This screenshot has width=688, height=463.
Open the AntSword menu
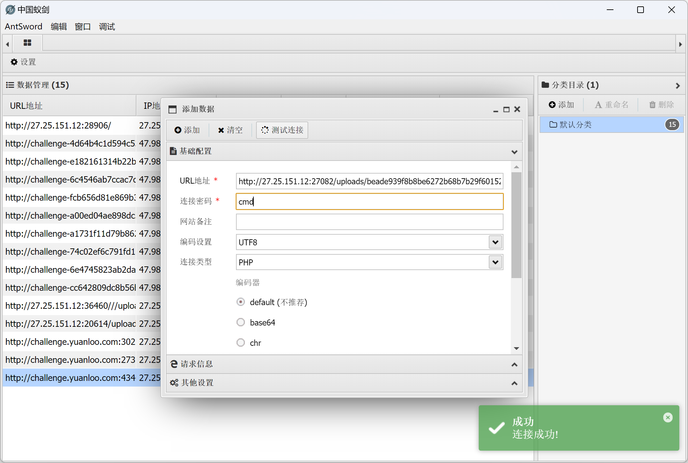(23, 27)
